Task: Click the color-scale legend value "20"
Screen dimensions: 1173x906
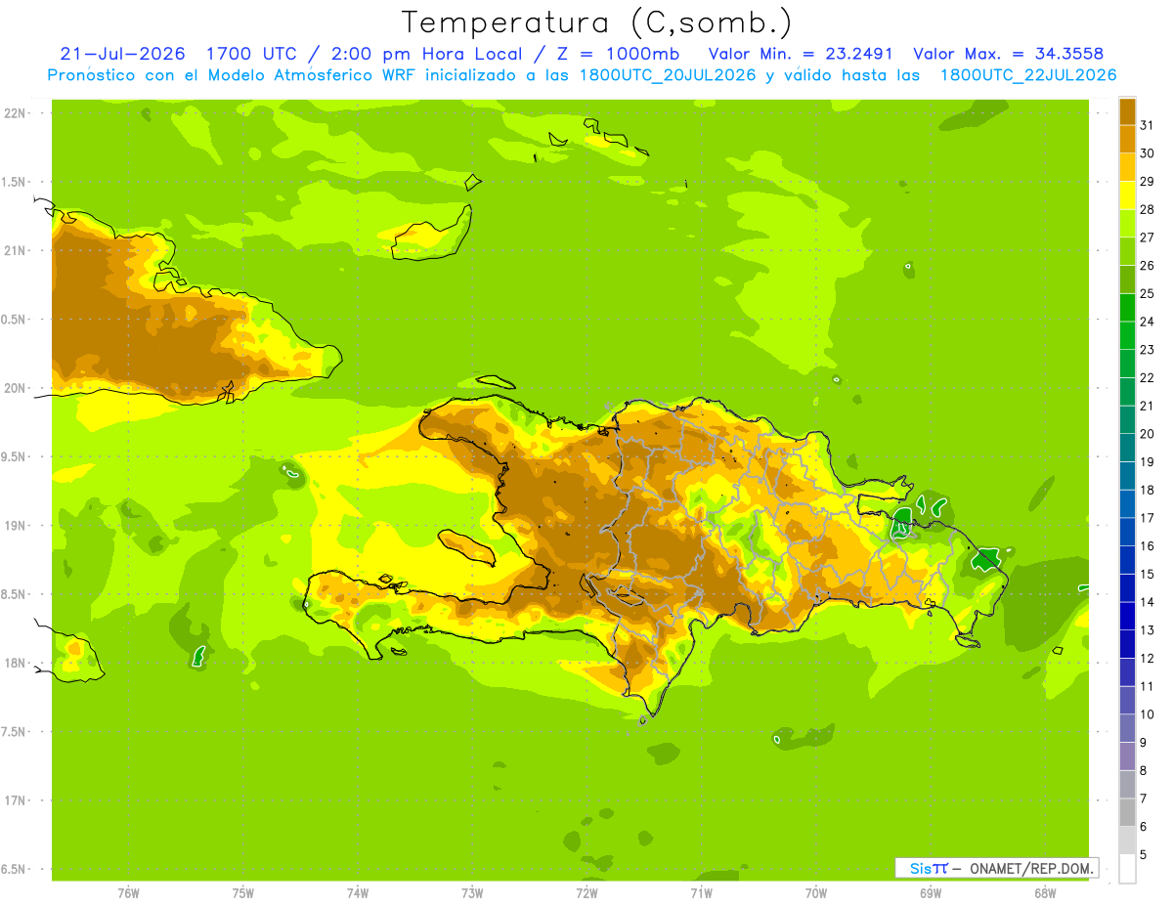Action: click(x=1147, y=434)
